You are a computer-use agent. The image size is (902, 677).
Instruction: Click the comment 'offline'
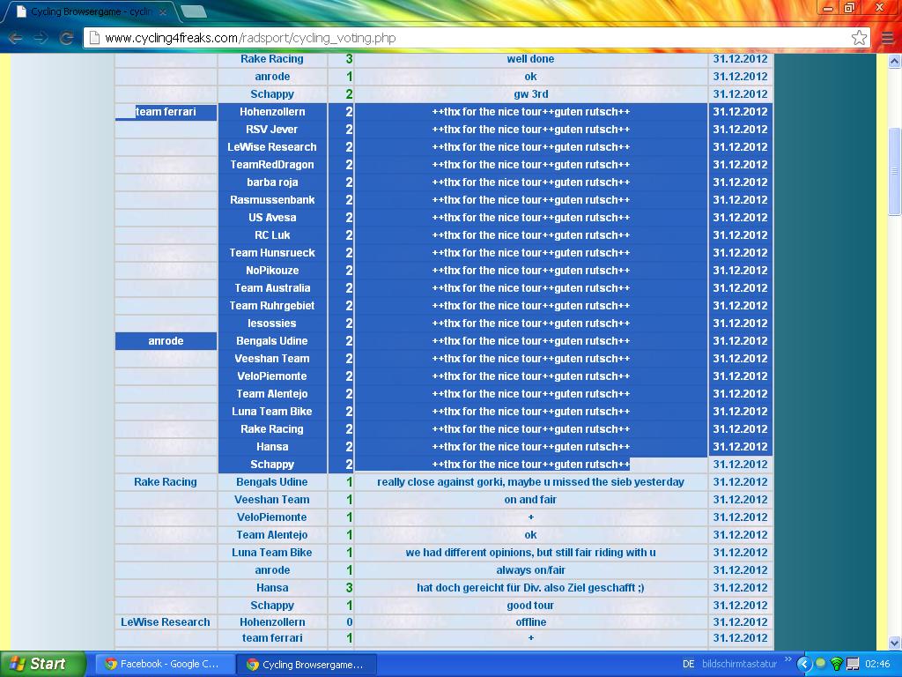tap(530, 621)
